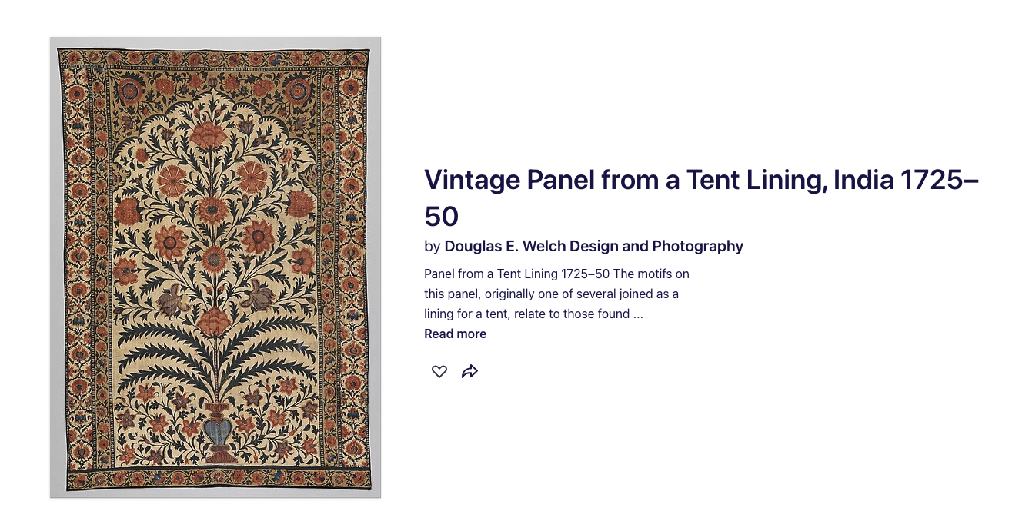Open the tent lining artwork image
The width and height of the screenshot is (1022, 521).
pyautogui.click(x=215, y=267)
